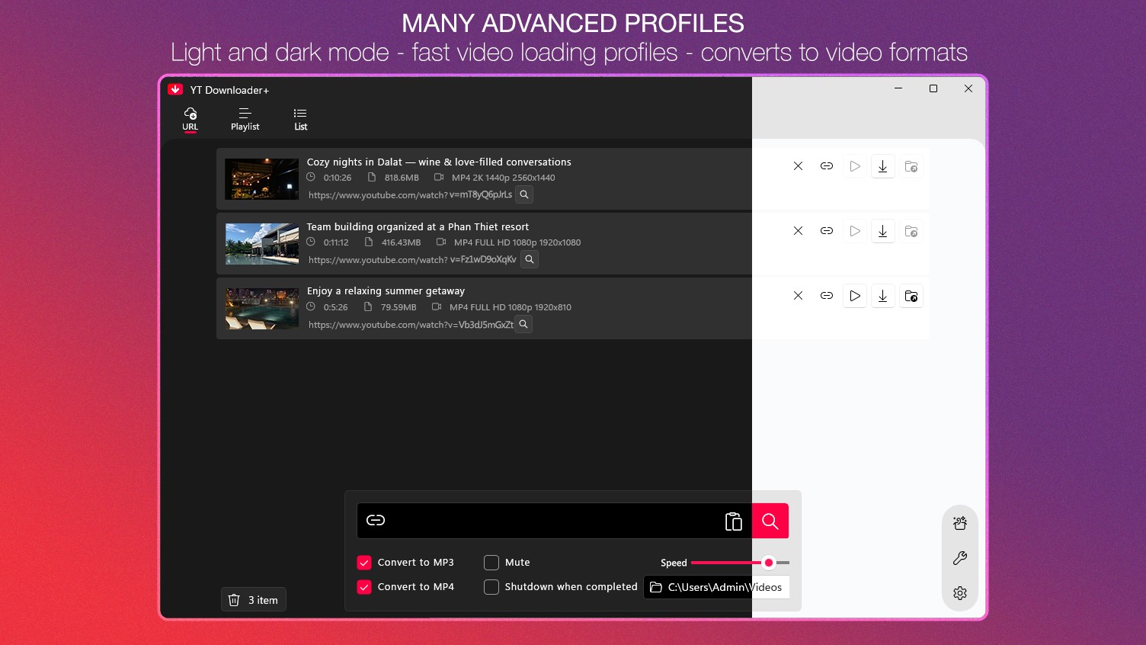Open containing folder for the summer getaway video
Screen dimensions: 1146x645
911,295
